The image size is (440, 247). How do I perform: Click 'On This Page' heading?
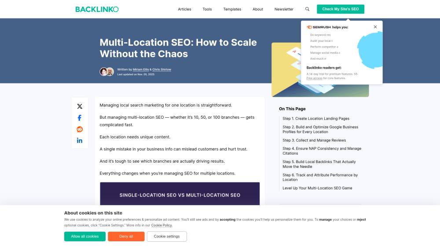click(292, 109)
